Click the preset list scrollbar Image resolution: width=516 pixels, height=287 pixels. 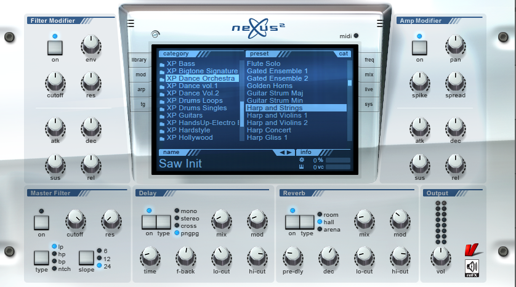point(350,100)
